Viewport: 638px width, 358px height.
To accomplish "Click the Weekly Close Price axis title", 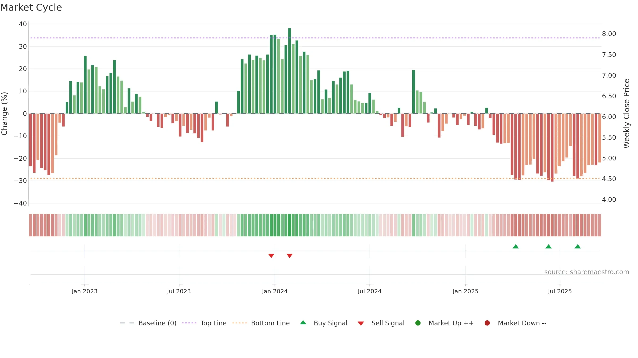I will tap(627, 113).
